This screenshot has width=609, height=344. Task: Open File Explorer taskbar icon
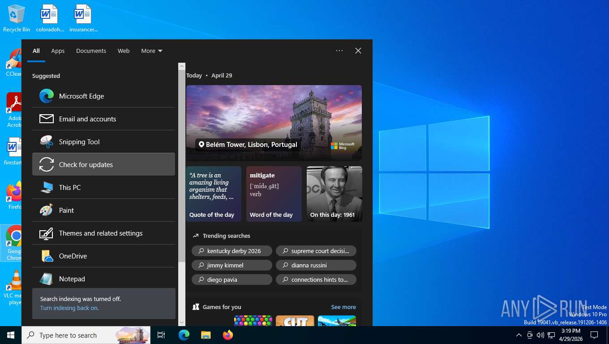[206, 335]
